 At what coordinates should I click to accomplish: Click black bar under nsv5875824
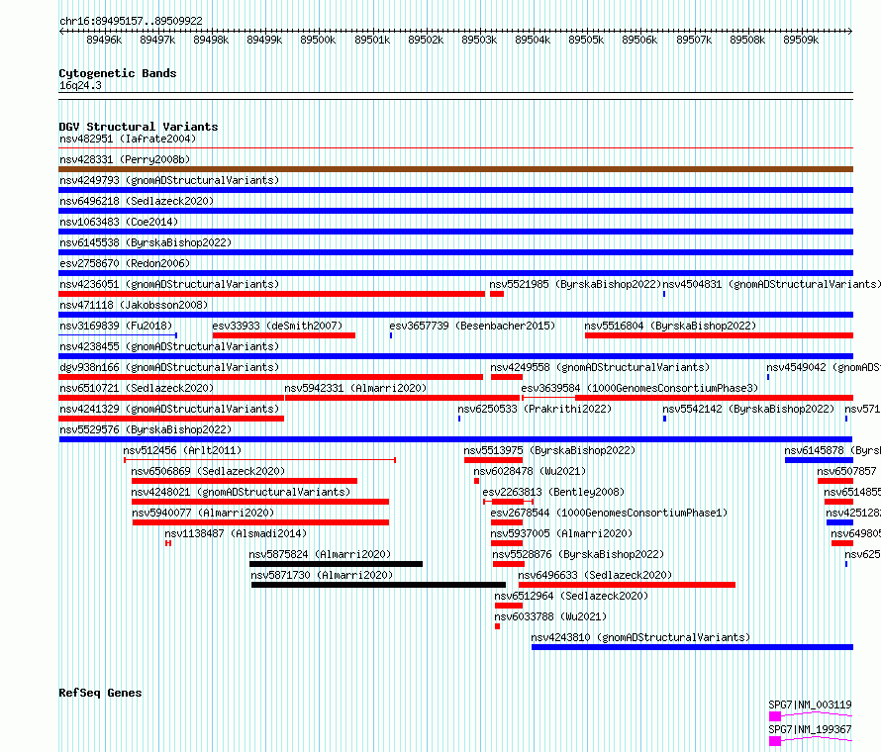[336, 564]
